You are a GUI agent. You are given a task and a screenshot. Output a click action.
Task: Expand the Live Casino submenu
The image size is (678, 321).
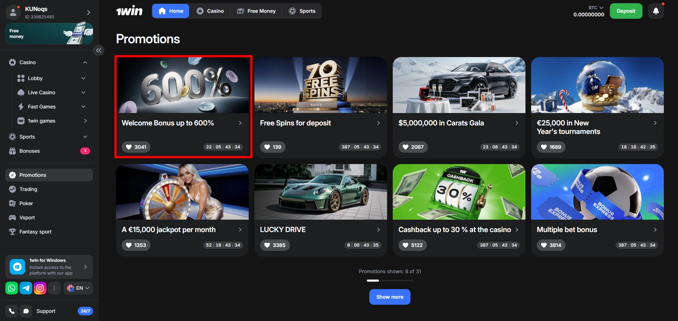coord(83,92)
